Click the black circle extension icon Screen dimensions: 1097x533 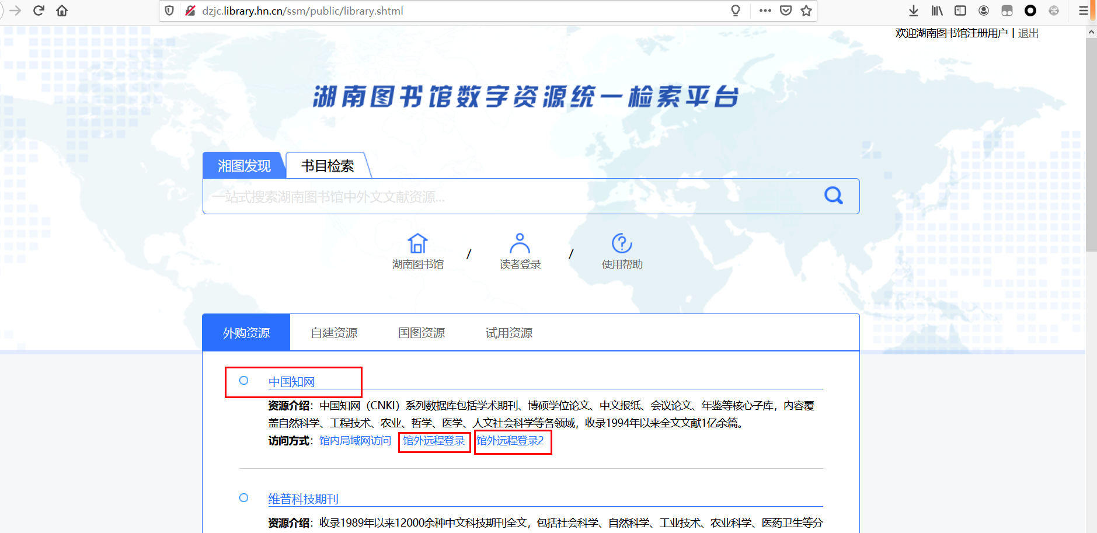click(1030, 11)
